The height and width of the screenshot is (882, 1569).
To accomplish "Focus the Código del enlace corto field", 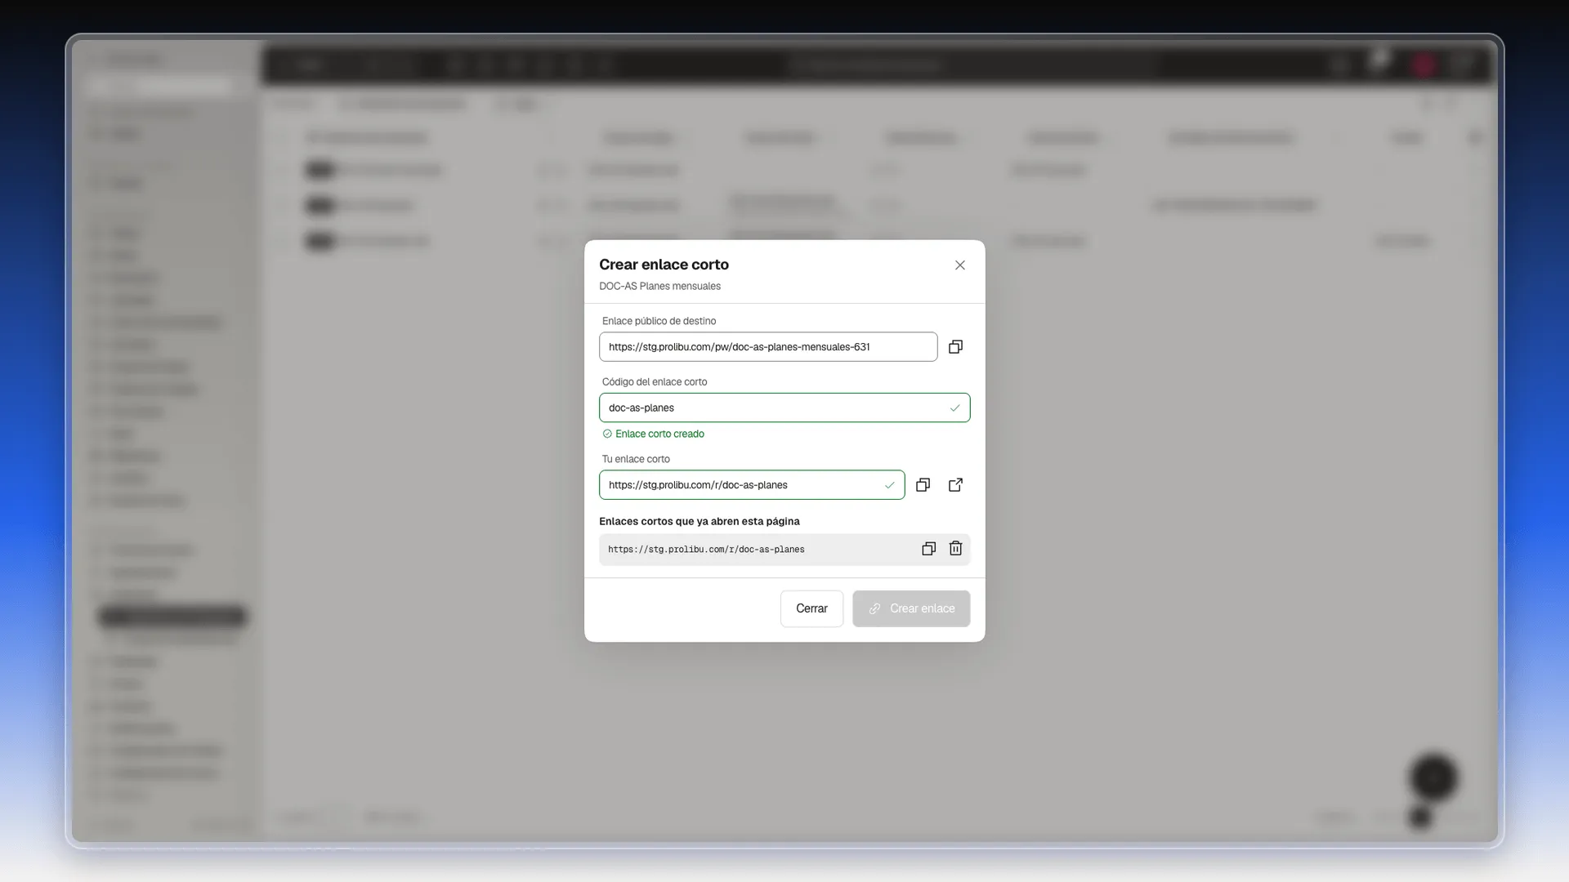I will [x=784, y=408].
